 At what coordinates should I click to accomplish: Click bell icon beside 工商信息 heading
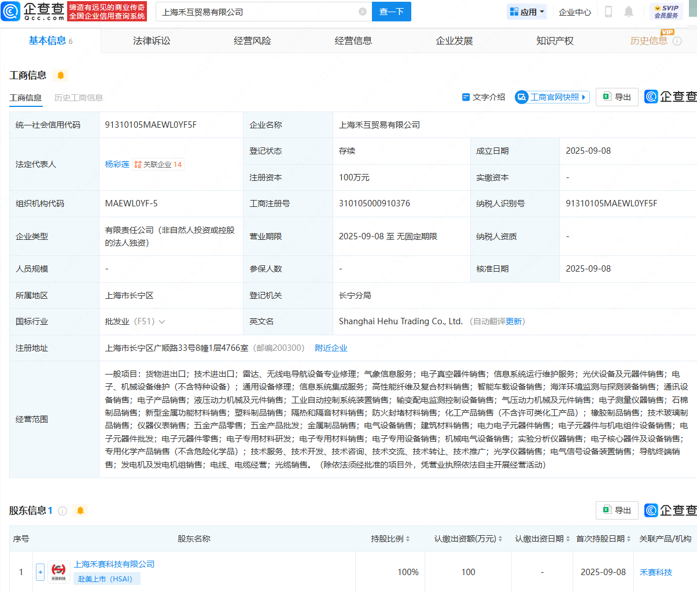(60, 75)
